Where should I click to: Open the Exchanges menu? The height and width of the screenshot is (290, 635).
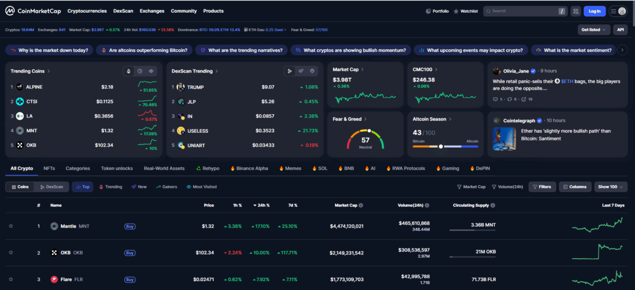click(152, 11)
